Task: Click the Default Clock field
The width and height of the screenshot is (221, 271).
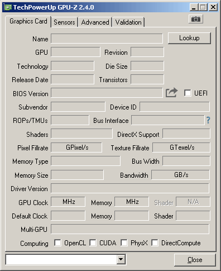Action: pos(68,216)
